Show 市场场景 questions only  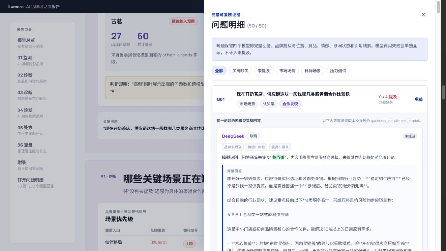287,71
